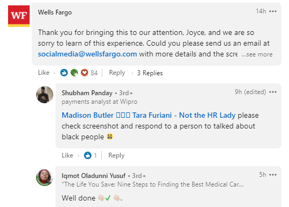Click the like reaction icon on Shubham's reply
289x207 pixels.
pos(88,155)
